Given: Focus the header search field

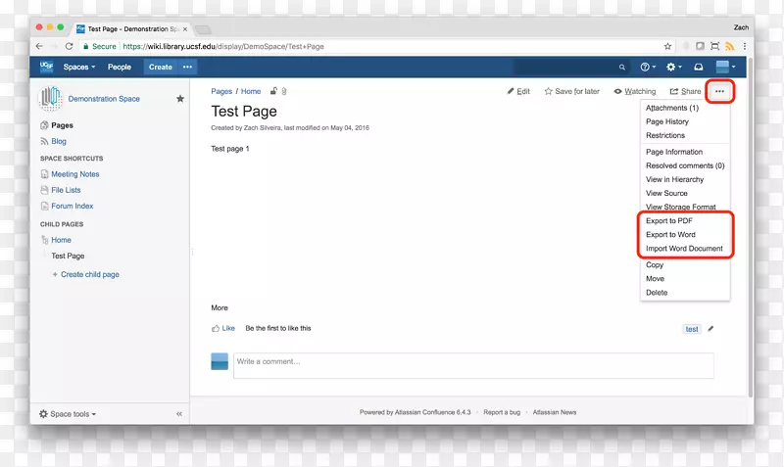Looking at the screenshot, I should pos(571,67).
